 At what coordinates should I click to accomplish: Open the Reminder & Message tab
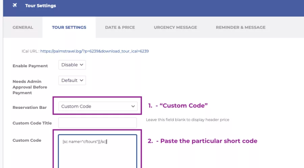pyautogui.click(x=240, y=28)
